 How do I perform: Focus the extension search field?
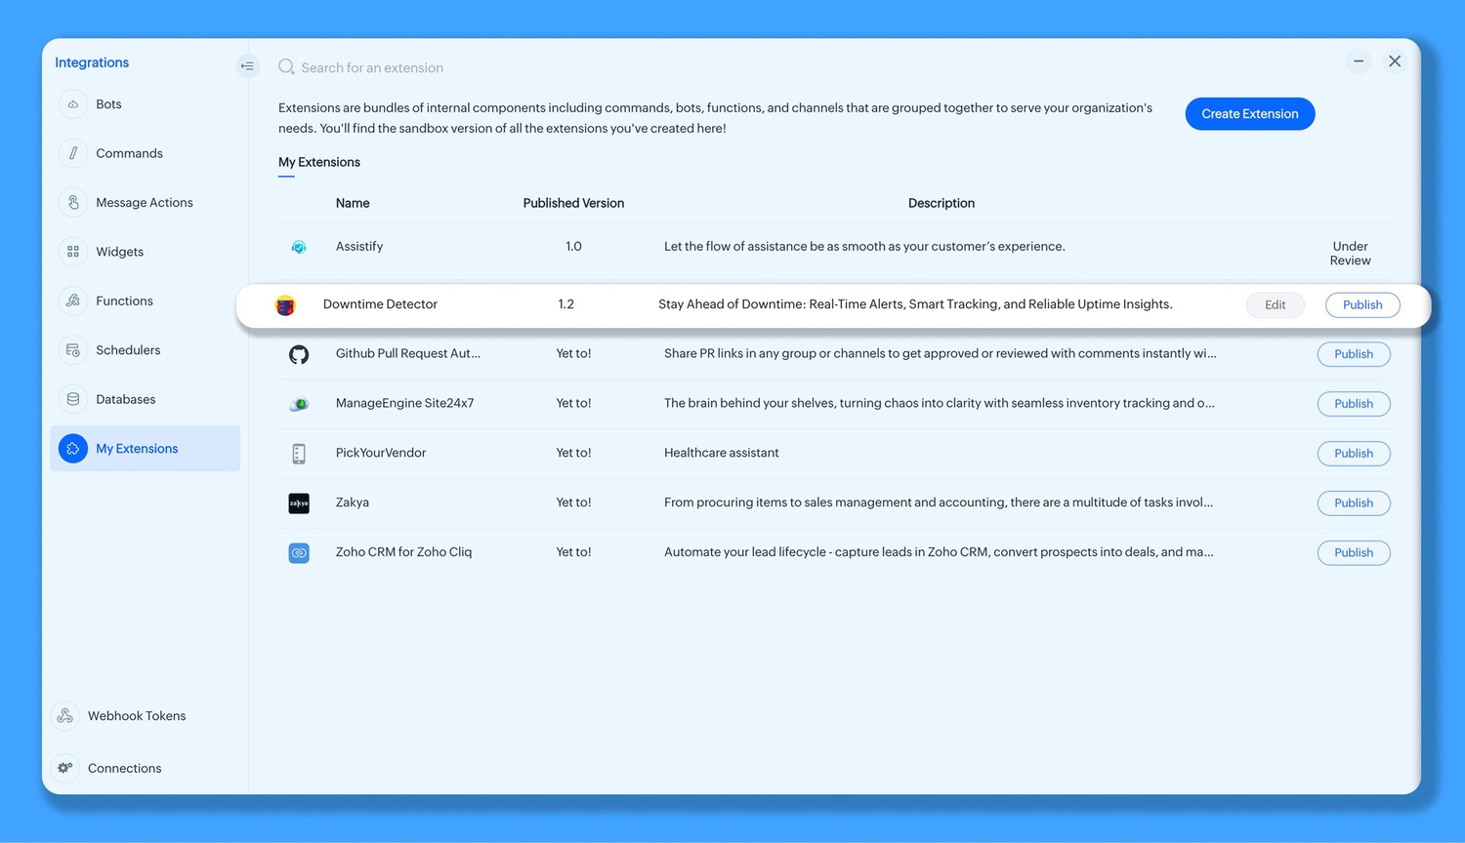[x=371, y=68]
